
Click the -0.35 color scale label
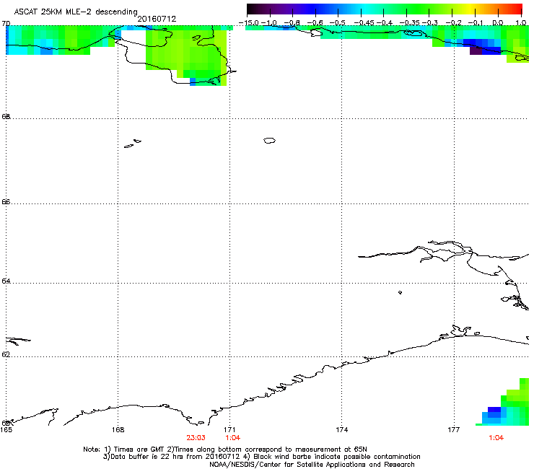(x=409, y=23)
